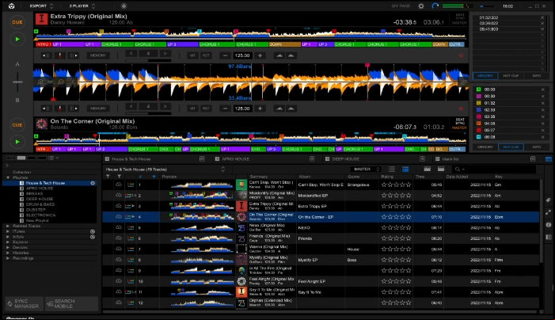Switch upper cue panel to INFO tab
Viewport: 555px width, 320px height.
click(x=536, y=76)
